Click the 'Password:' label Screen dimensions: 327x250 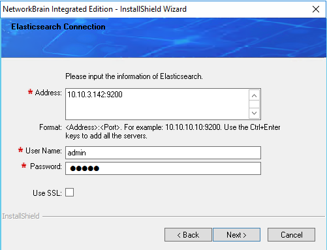pos(46,166)
